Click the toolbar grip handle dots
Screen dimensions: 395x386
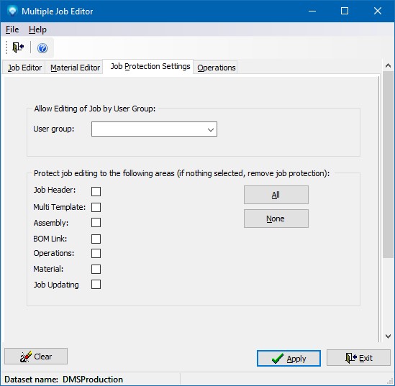[x=6, y=47]
